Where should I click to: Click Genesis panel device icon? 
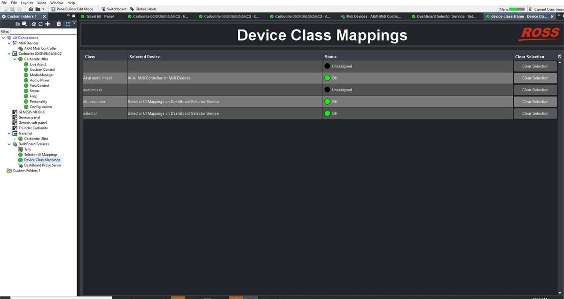pyautogui.click(x=15, y=118)
